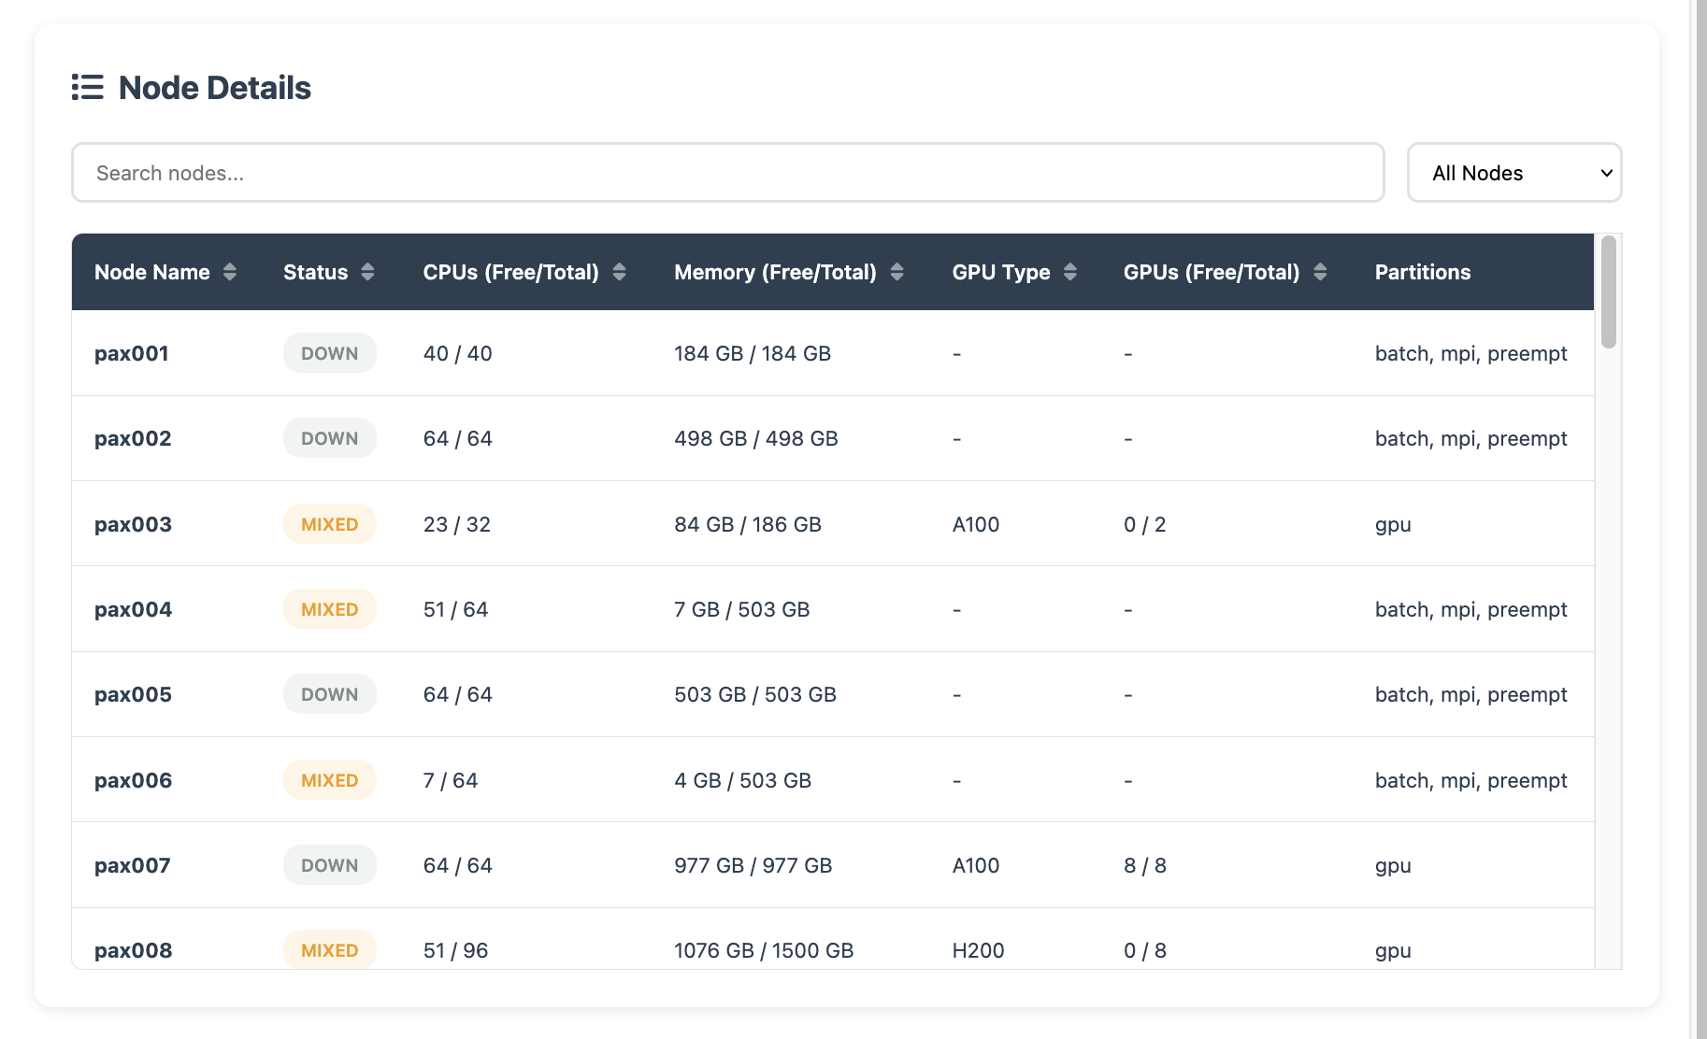Click Memory (Free/Total) sort arrows

[x=897, y=272]
